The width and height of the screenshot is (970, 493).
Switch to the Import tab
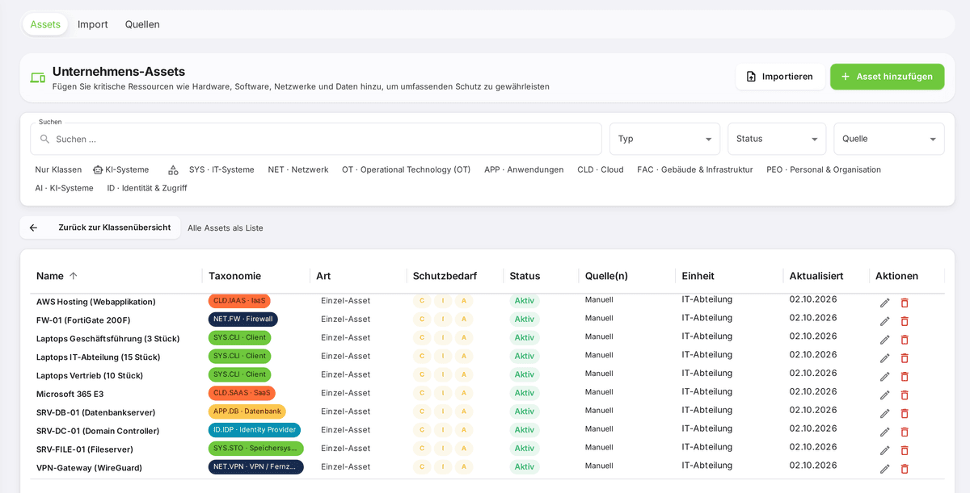click(x=93, y=24)
